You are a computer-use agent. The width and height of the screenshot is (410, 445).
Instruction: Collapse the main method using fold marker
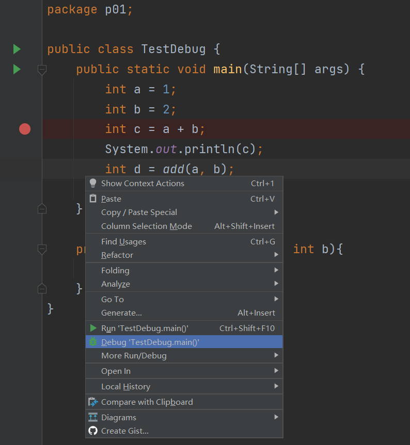click(42, 69)
